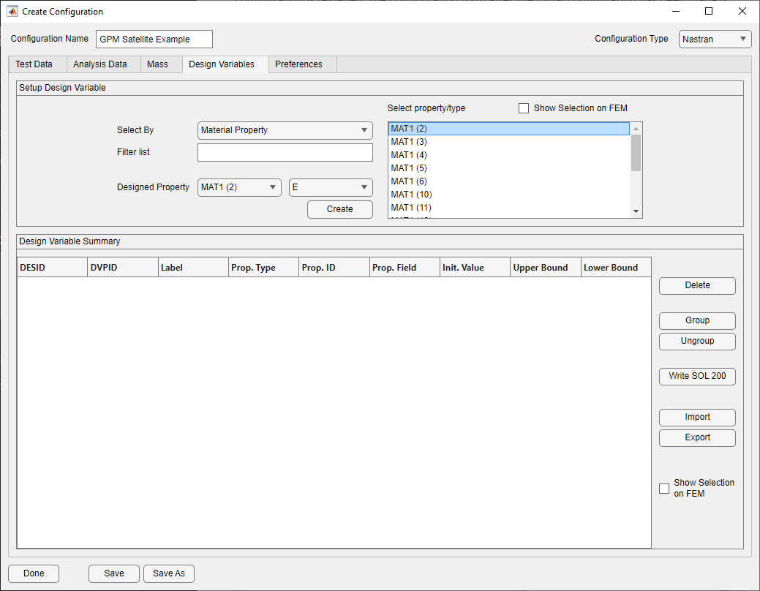The width and height of the screenshot is (760, 591).
Task: Select MAT1 (3) in property list
Action: [x=509, y=142]
